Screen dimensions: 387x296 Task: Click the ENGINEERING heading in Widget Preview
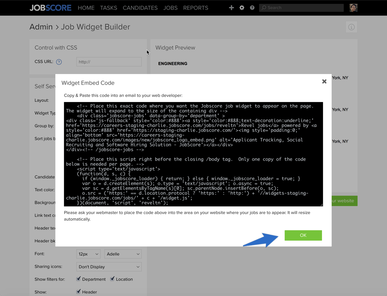point(173,64)
